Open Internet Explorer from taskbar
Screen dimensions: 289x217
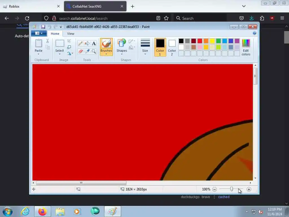(x=25, y=211)
